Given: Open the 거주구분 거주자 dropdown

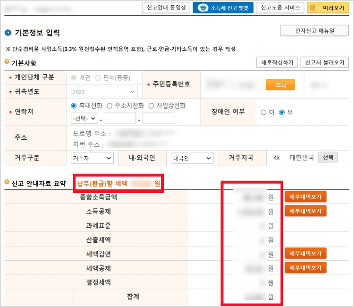Looking at the screenshot, I should click(92, 158).
